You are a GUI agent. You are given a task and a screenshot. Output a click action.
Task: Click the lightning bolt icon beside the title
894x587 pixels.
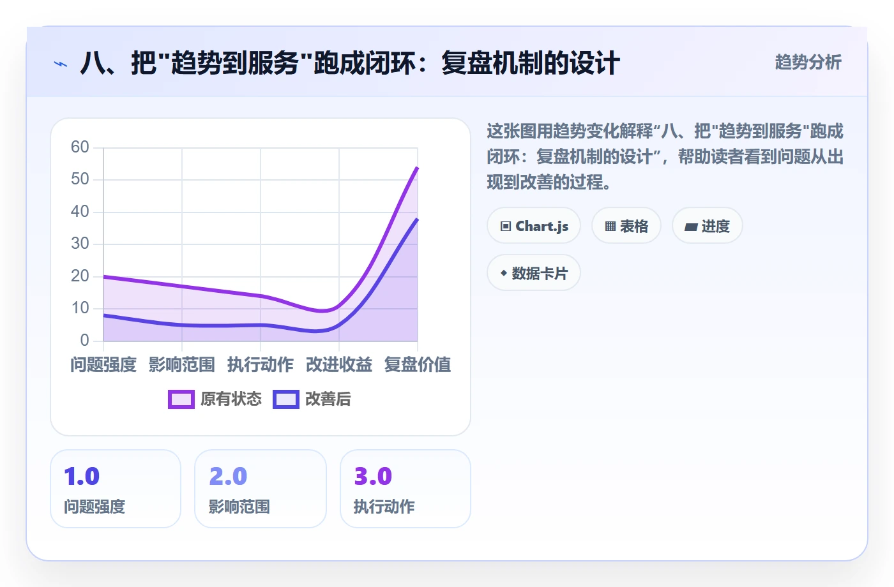coord(61,64)
